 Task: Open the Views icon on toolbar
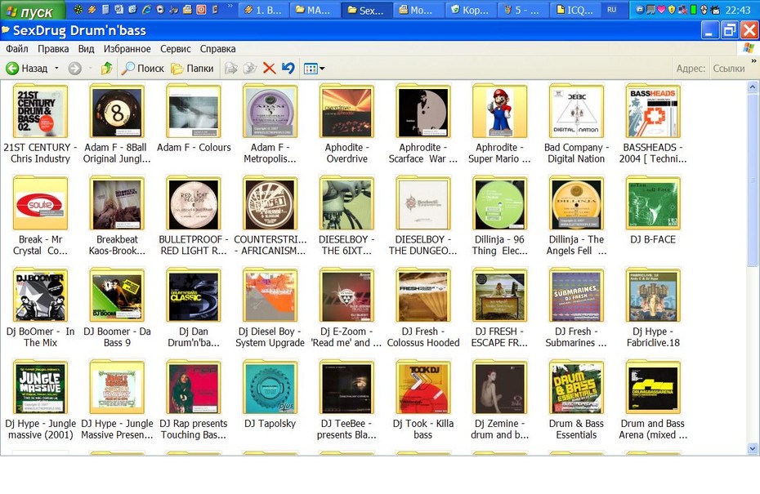(x=311, y=69)
